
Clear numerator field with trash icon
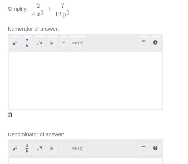143,43
